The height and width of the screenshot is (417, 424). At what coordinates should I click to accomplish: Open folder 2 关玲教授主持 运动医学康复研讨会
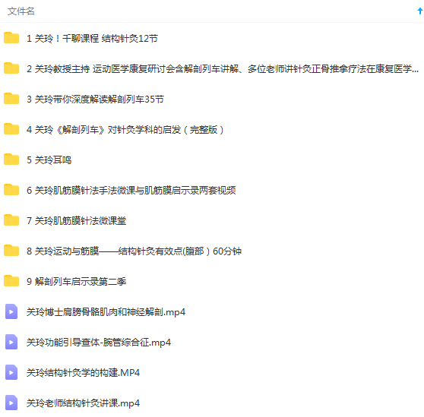point(223,69)
